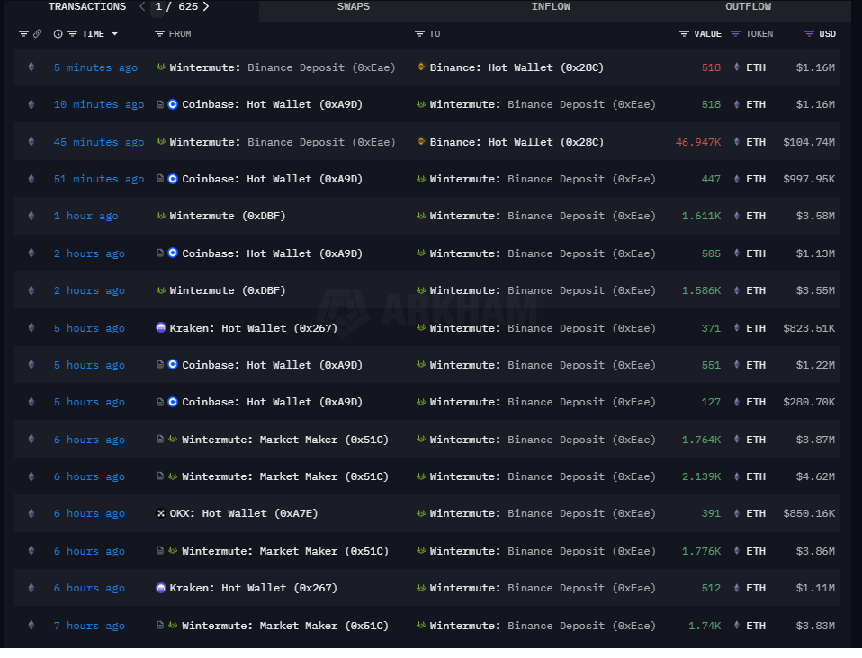Switch to the INFLOW tab

click(x=551, y=6)
